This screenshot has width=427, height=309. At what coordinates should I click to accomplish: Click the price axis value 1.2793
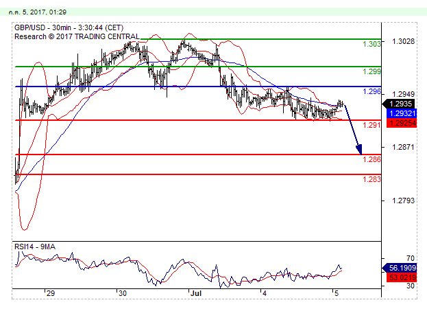403,201
